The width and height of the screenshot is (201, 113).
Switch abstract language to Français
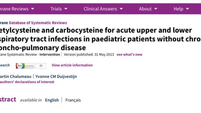73,100
